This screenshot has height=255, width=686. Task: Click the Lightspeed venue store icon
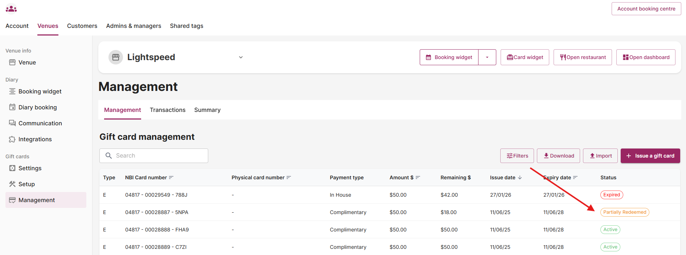116,57
